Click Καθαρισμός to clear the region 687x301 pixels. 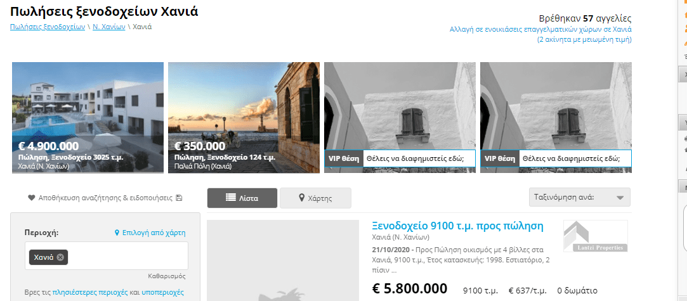[x=167, y=276]
